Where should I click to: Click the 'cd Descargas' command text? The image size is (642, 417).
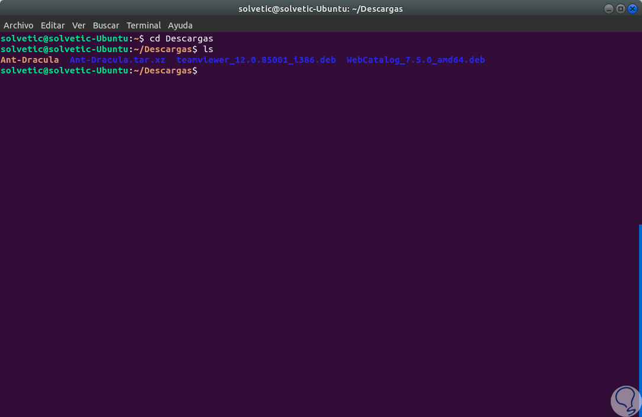pyautogui.click(x=182, y=39)
